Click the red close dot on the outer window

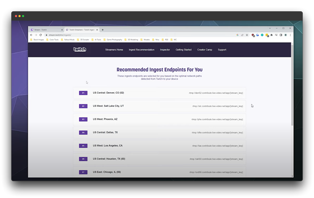[x=16, y=16]
